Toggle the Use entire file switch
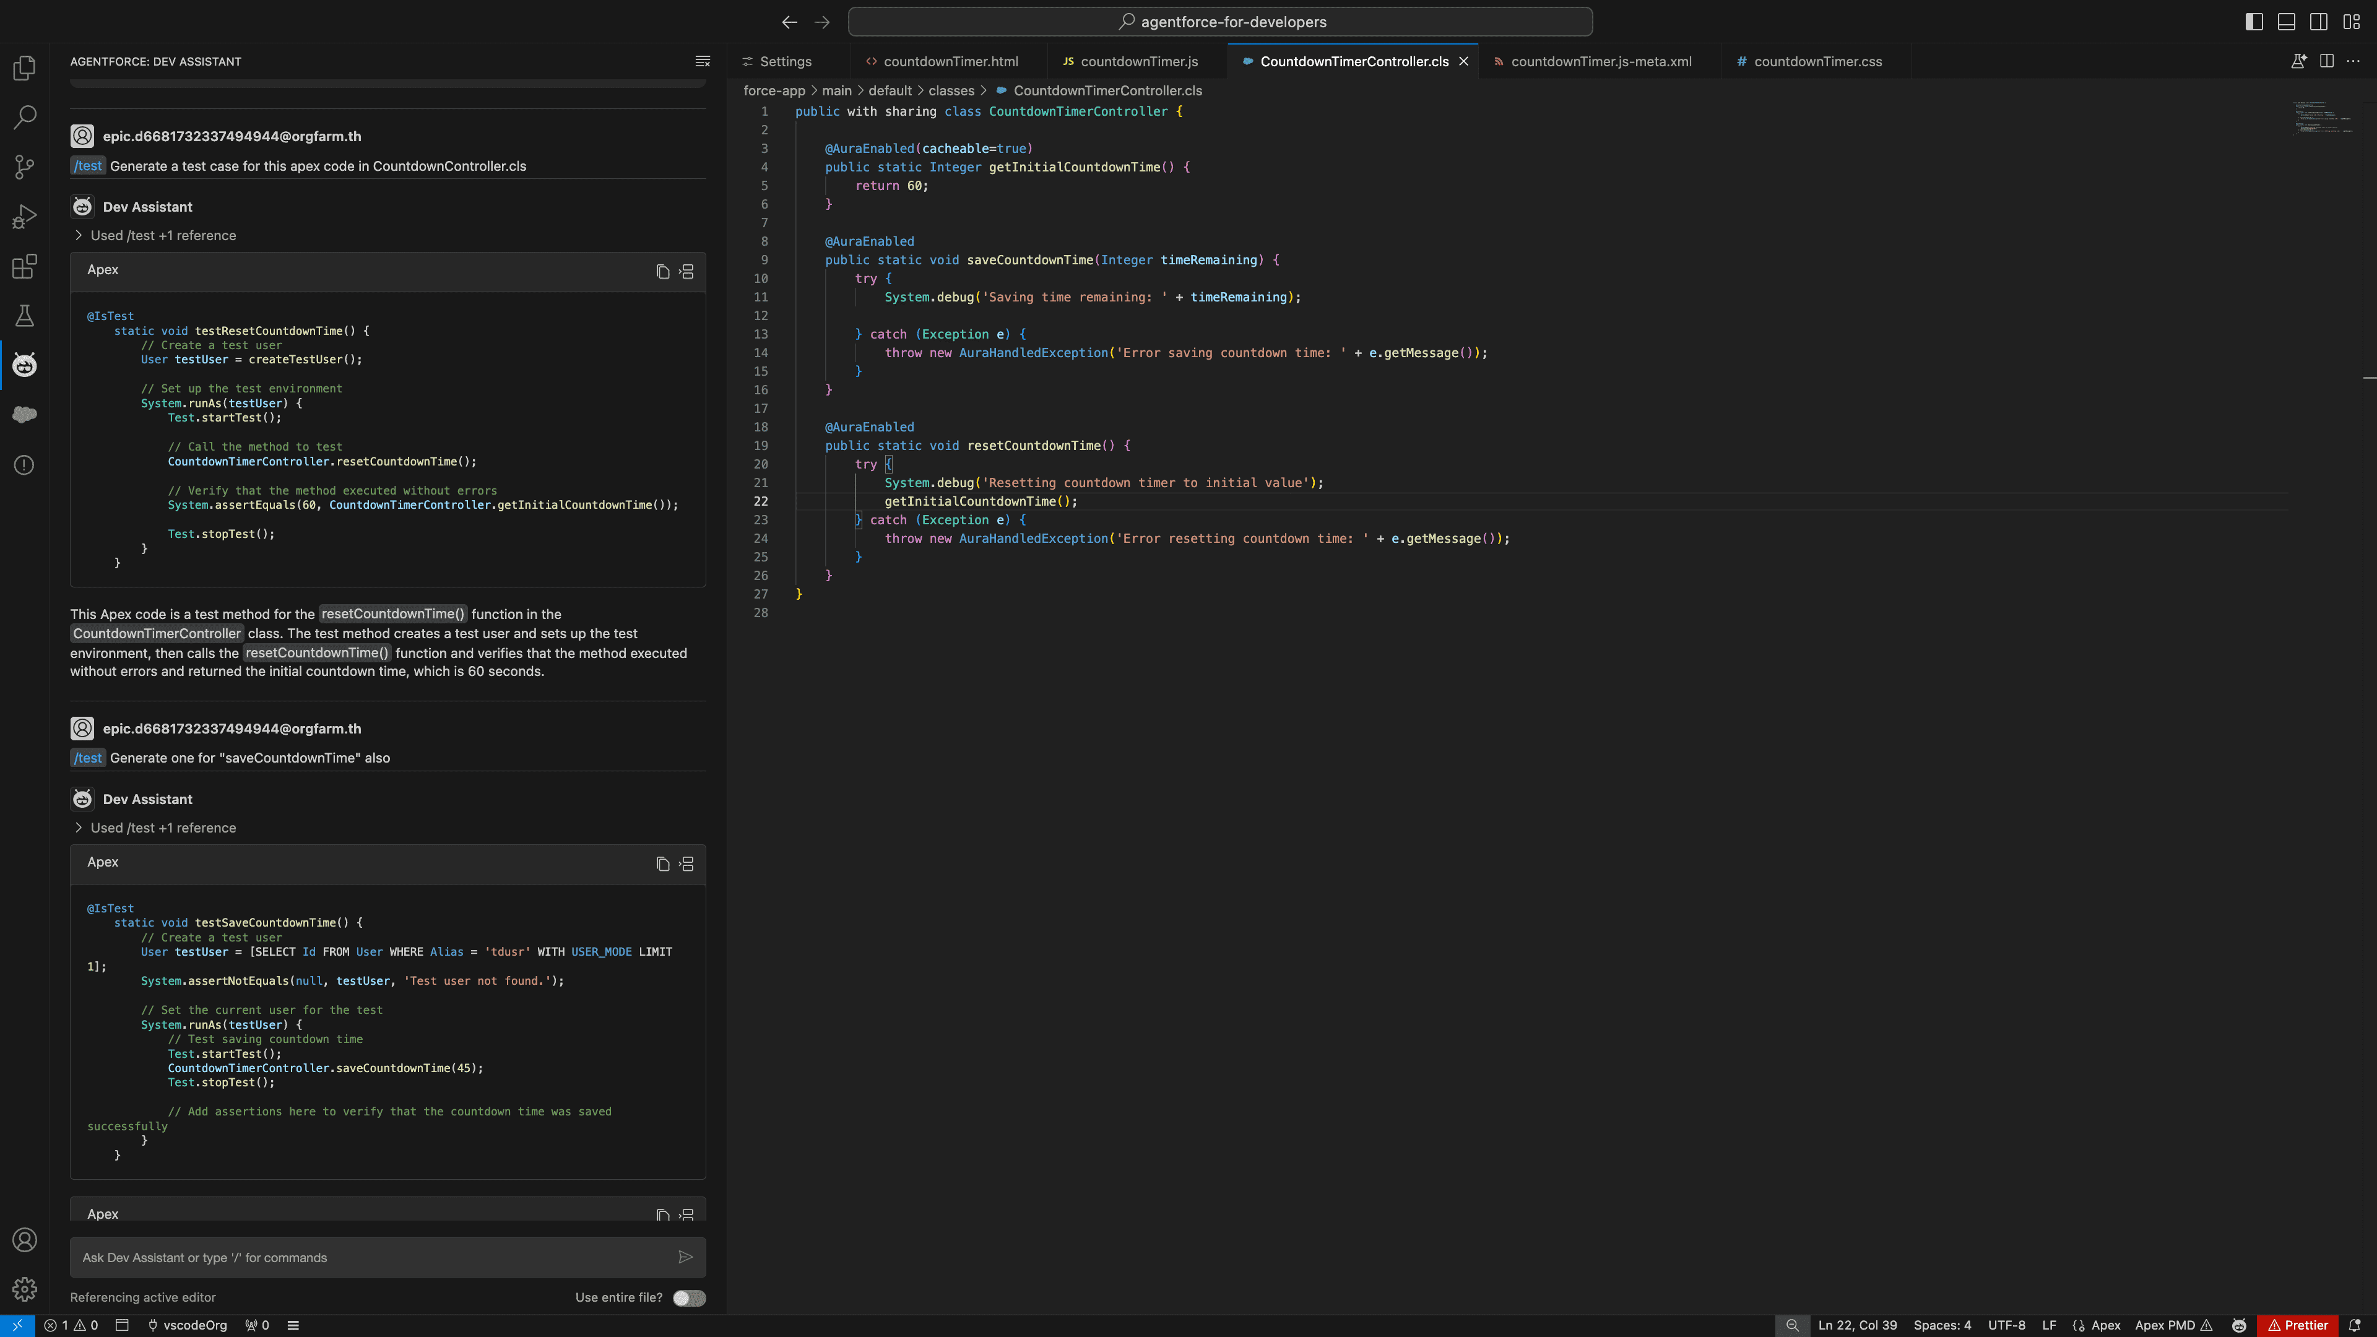 tap(690, 1297)
